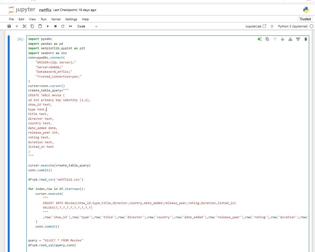
Task: Open the Edit menu
Action: 22,19
